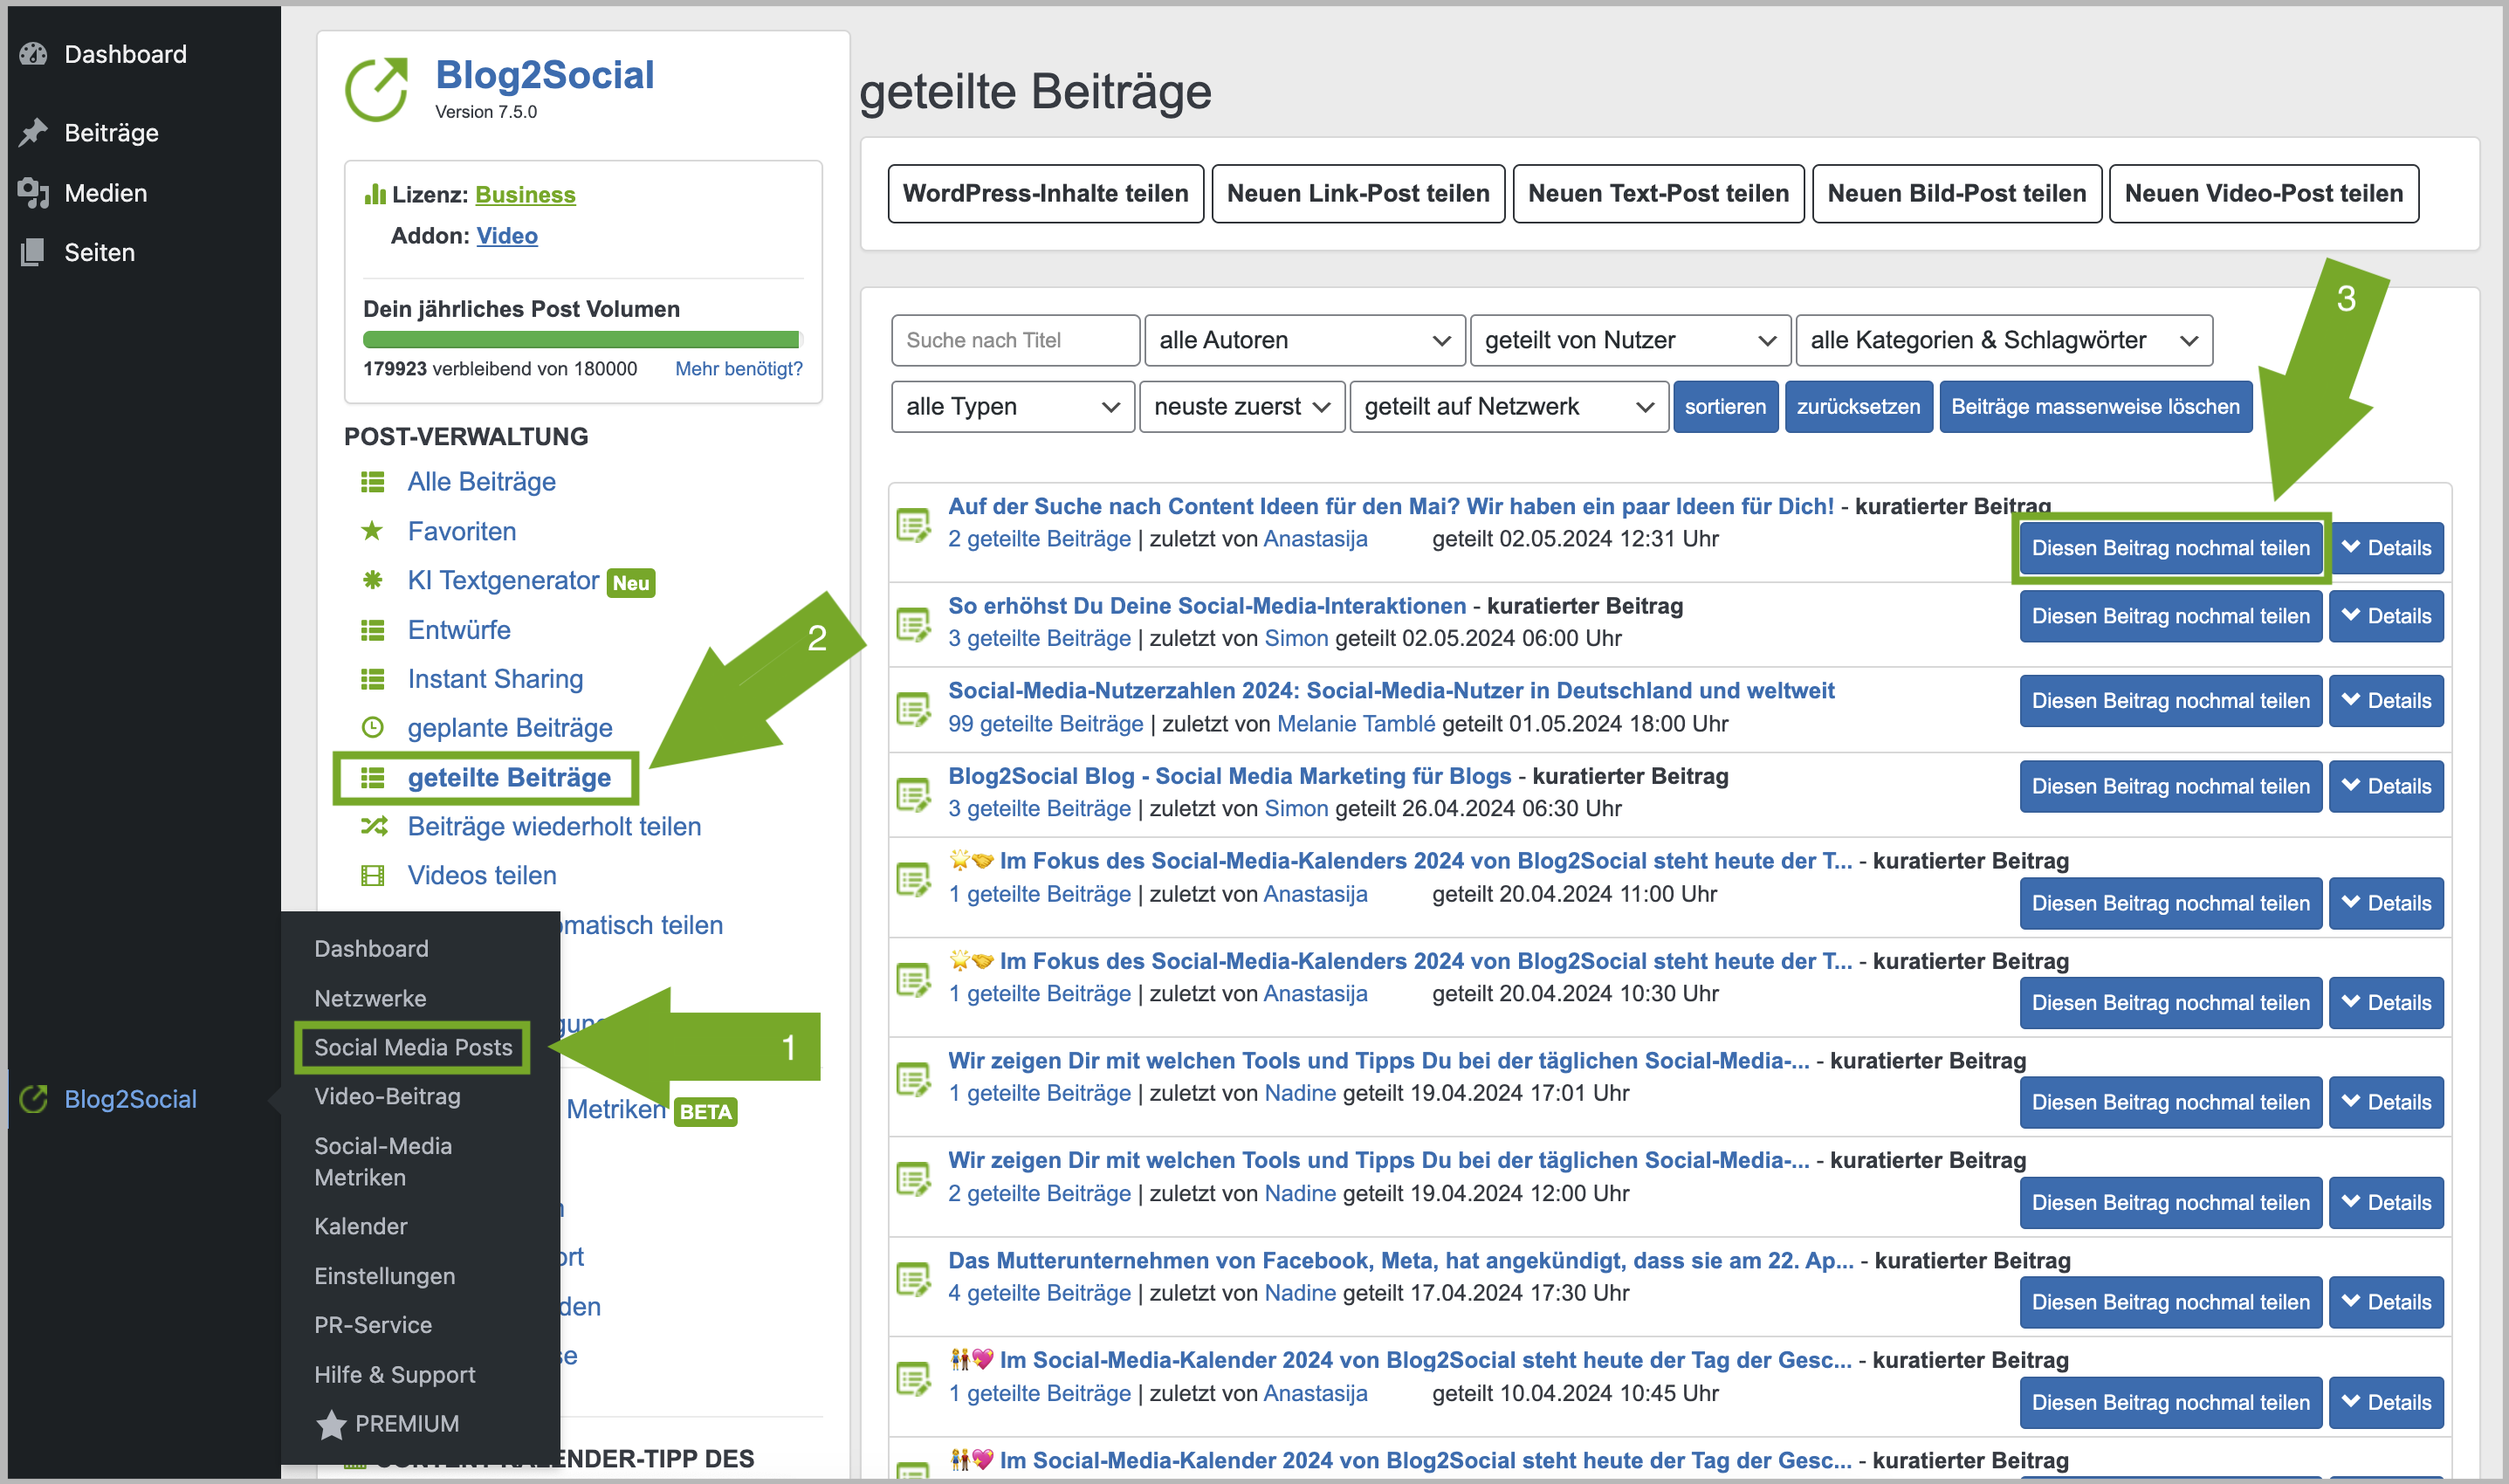Open Einstellungen submenu item
The height and width of the screenshot is (1484, 2509).
(x=384, y=1276)
